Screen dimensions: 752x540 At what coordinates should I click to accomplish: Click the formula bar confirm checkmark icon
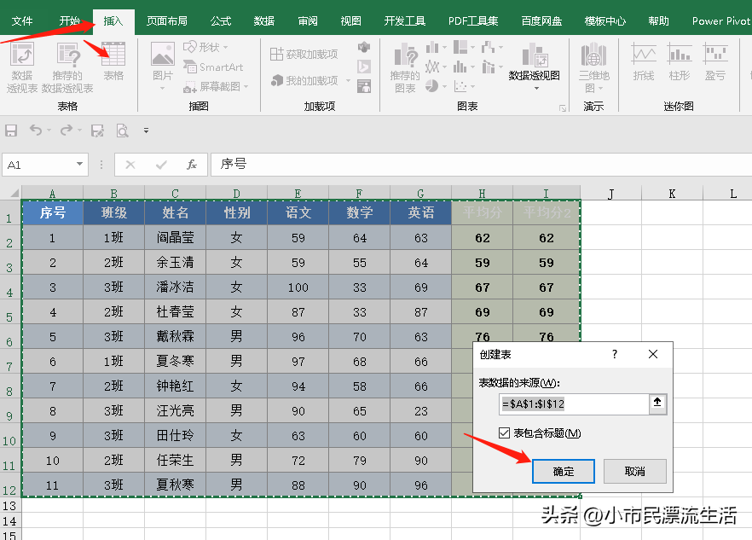161,165
